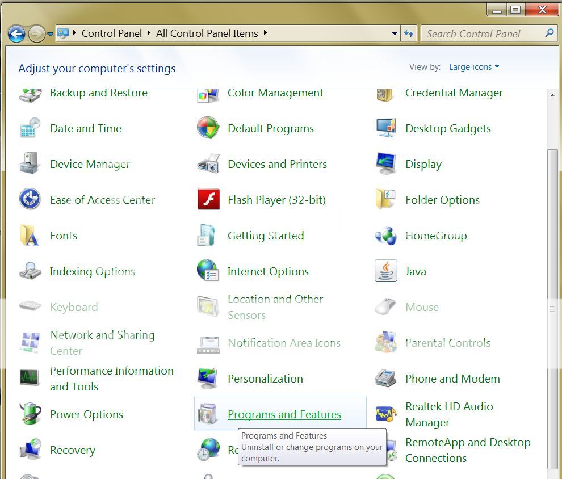Viewport: 562px width, 479px height.
Task: Click the Keyboard icon
Action: [x=30, y=306]
